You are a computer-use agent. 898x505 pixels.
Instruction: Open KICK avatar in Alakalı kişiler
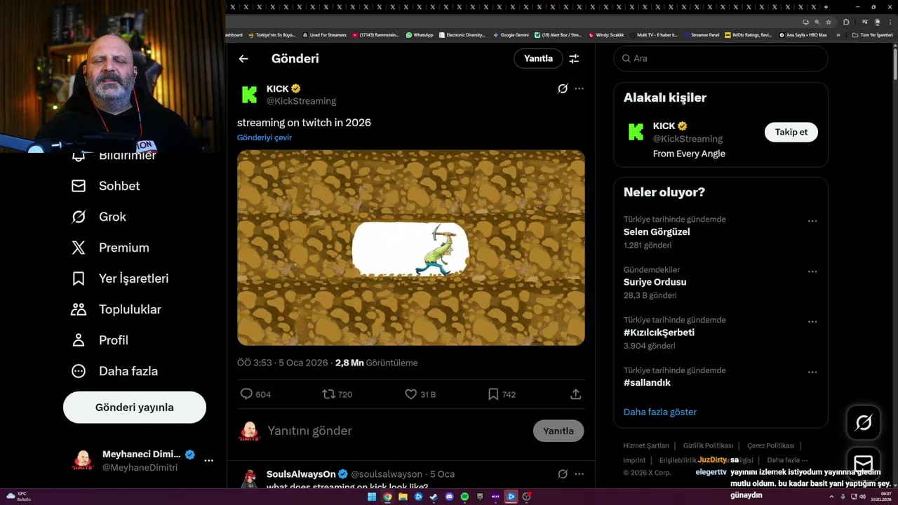(x=636, y=132)
